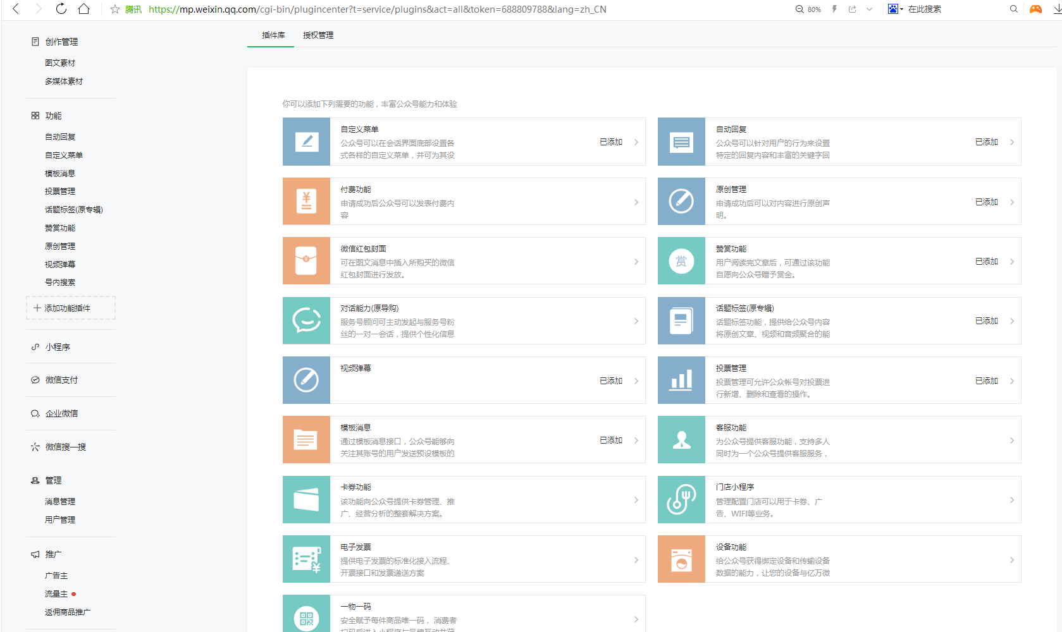This screenshot has height=632, width=1062.
Task: Open 流量主 in the sidebar
Action: (x=56, y=594)
